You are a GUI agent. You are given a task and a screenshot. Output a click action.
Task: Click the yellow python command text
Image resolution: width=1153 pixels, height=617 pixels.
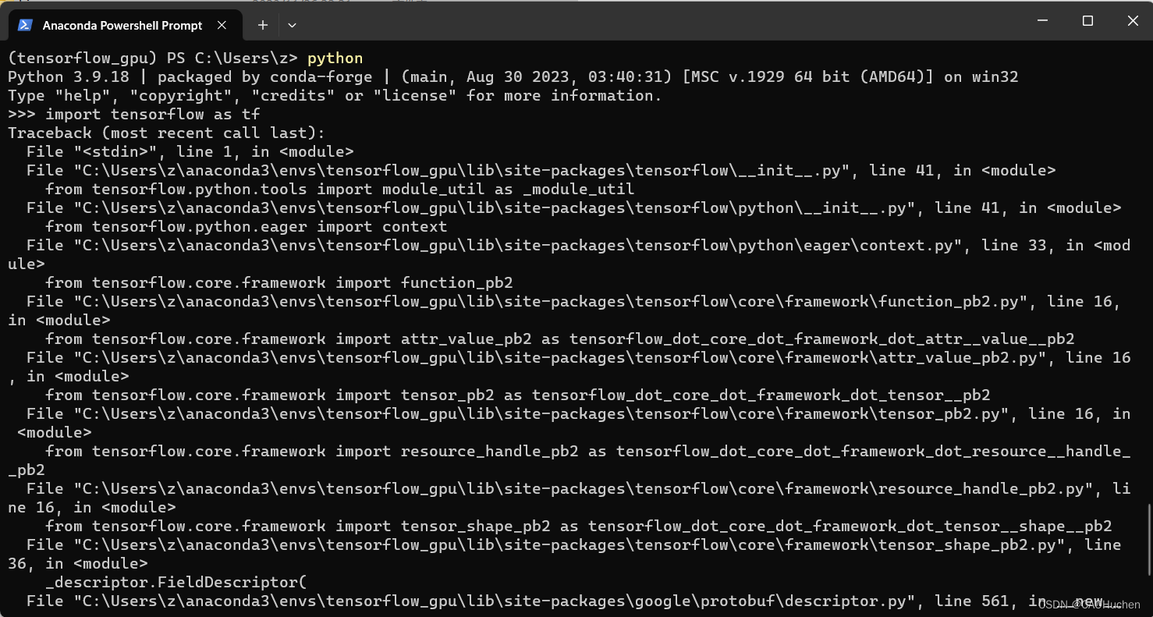[x=335, y=58]
